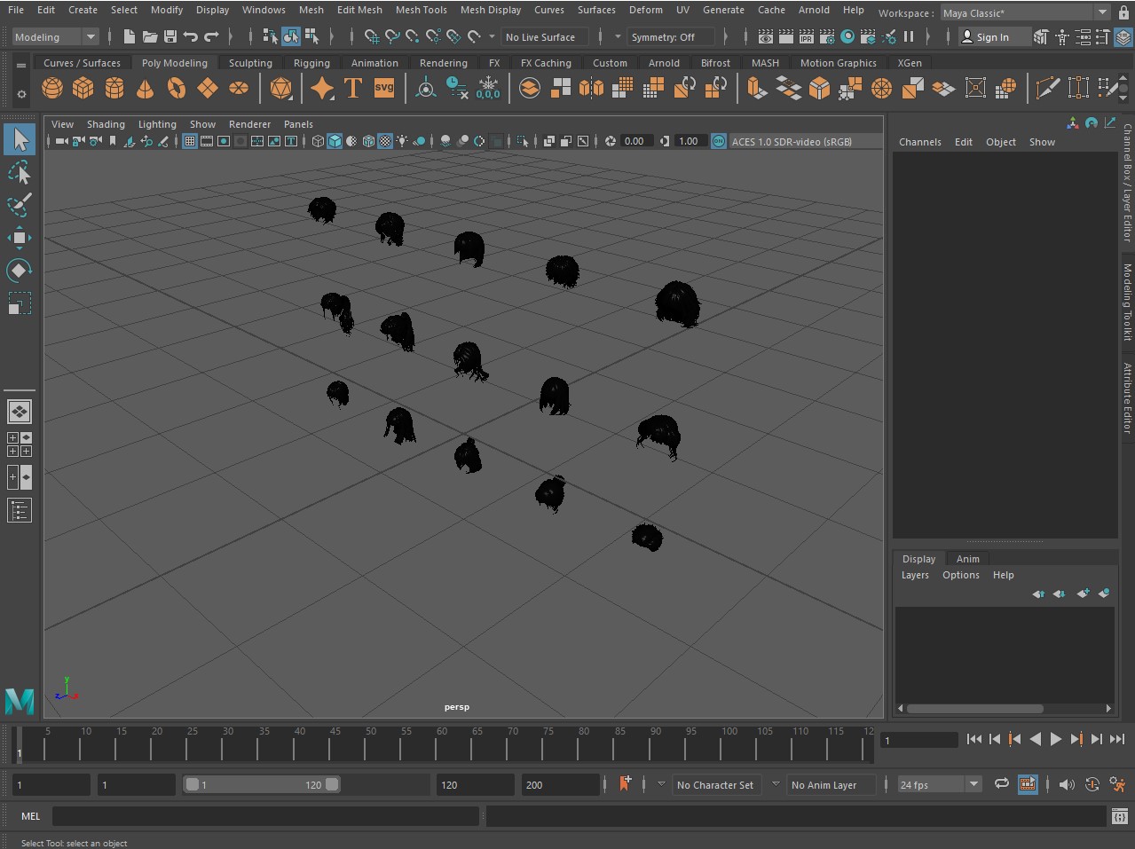Toggle playback looping mode
Image resolution: width=1135 pixels, height=849 pixels.
tap(1001, 784)
